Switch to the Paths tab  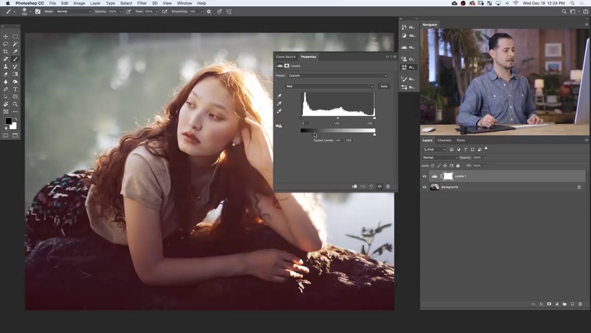coord(460,140)
